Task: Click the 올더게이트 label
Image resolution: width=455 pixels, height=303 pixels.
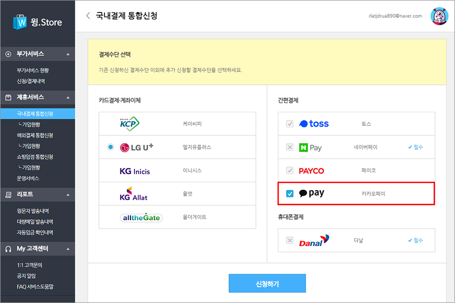Action: click(x=194, y=217)
